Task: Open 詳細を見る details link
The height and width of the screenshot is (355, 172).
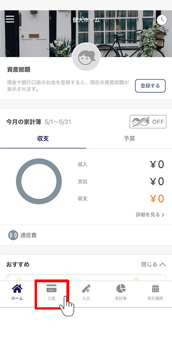Action: [x=150, y=215]
